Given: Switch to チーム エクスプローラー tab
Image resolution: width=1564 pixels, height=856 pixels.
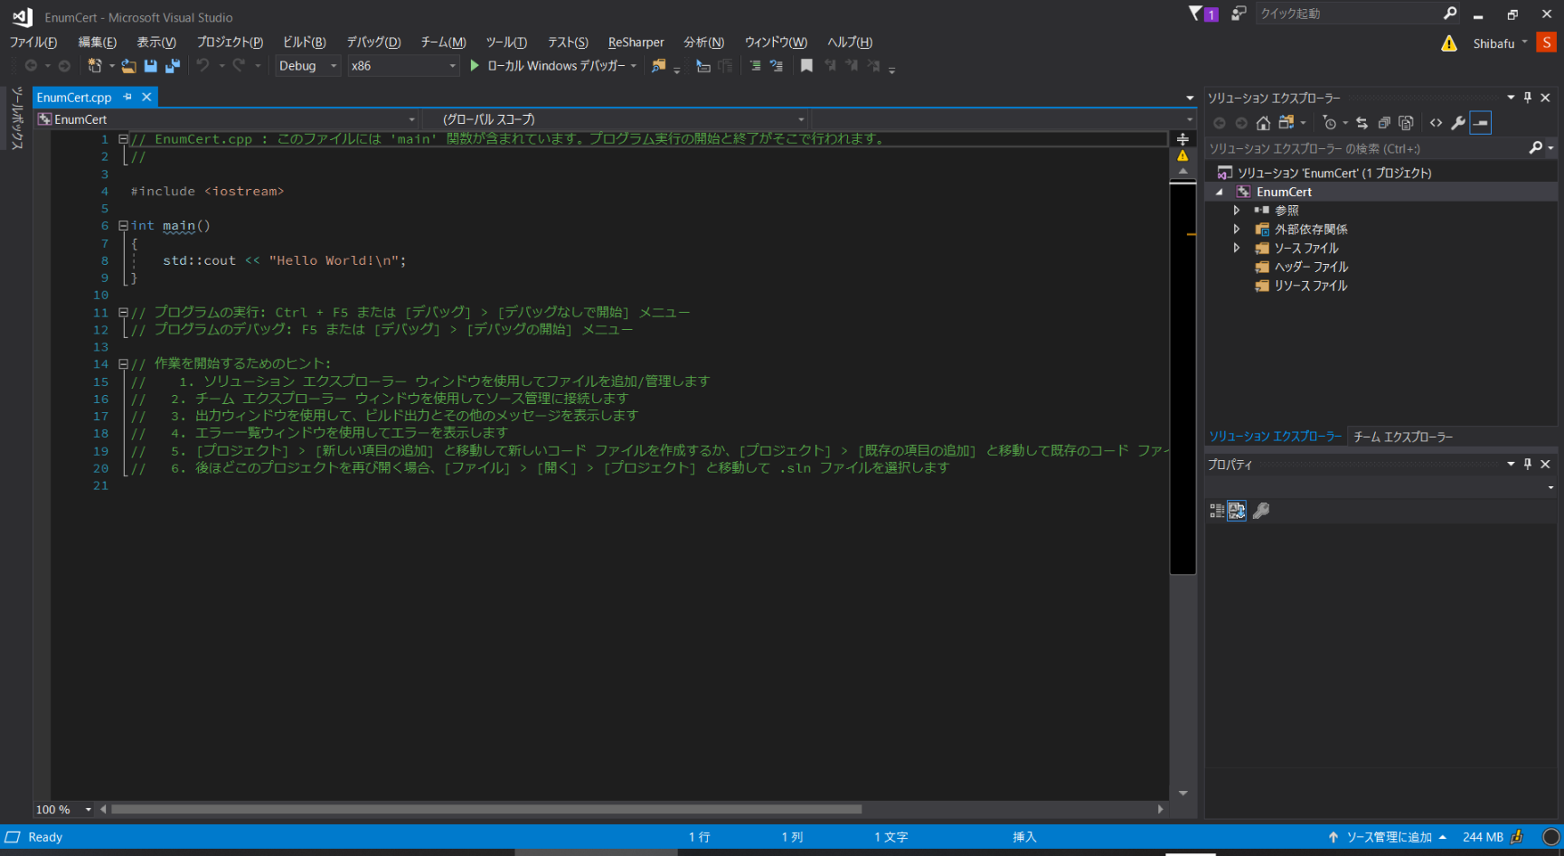Looking at the screenshot, I should 1402,437.
